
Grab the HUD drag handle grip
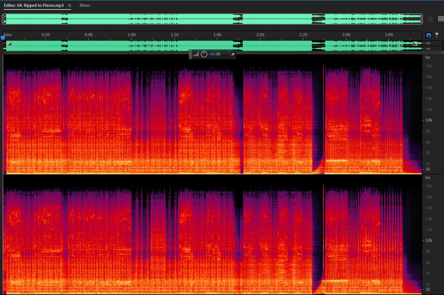[x=190, y=54]
